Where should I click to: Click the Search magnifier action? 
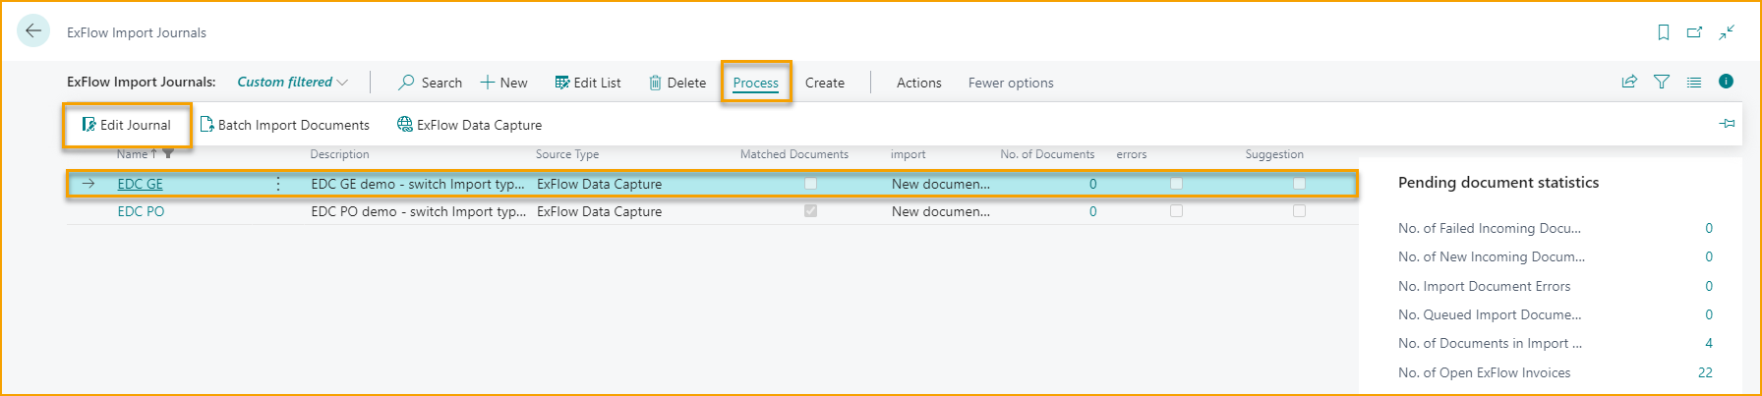coord(430,83)
